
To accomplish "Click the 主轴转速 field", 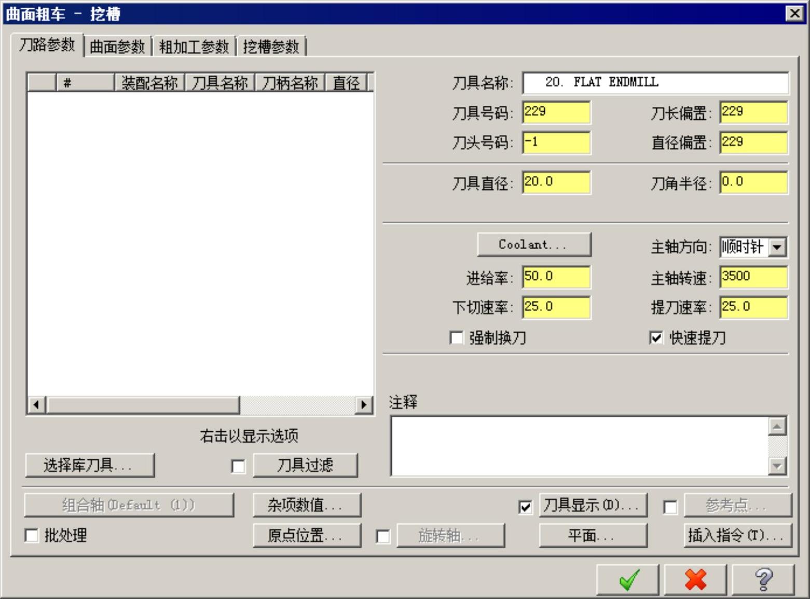I will click(753, 277).
